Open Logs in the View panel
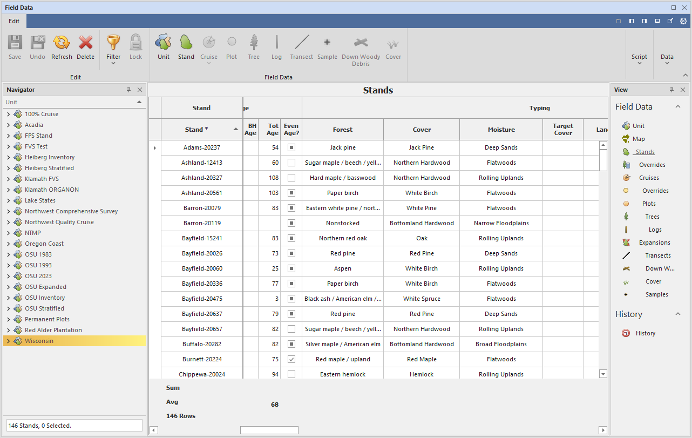692x438 pixels. coord(655,230)
